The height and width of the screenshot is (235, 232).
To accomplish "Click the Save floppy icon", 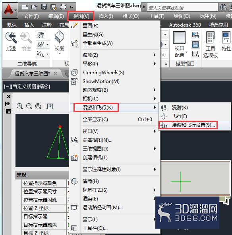I will point(44,7).
